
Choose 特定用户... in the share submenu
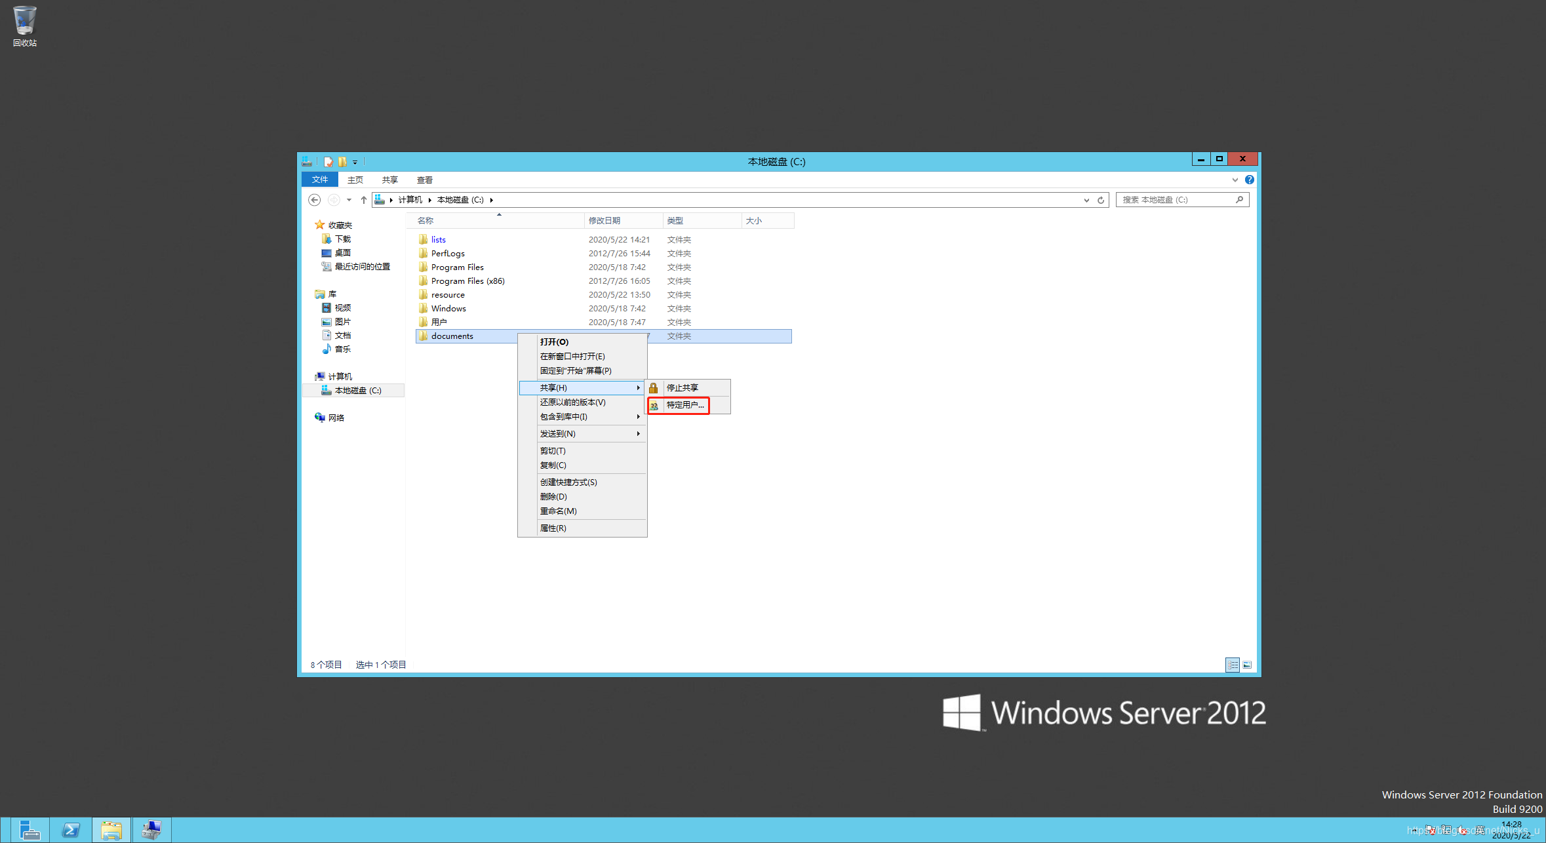tap(684, 405)
